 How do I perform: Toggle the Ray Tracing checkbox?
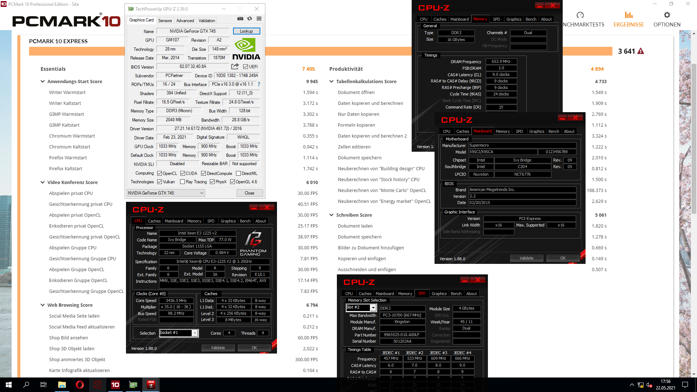(x=183, y=182)
